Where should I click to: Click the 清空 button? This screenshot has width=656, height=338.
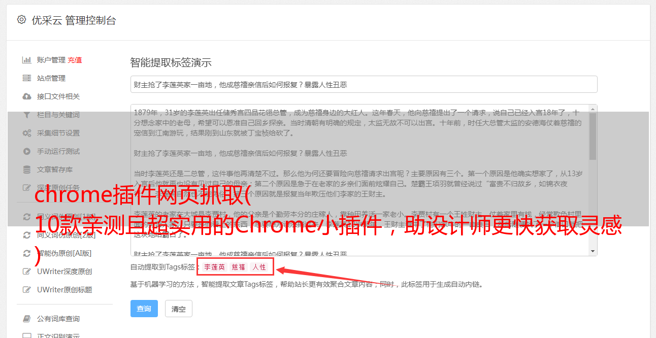179,309
